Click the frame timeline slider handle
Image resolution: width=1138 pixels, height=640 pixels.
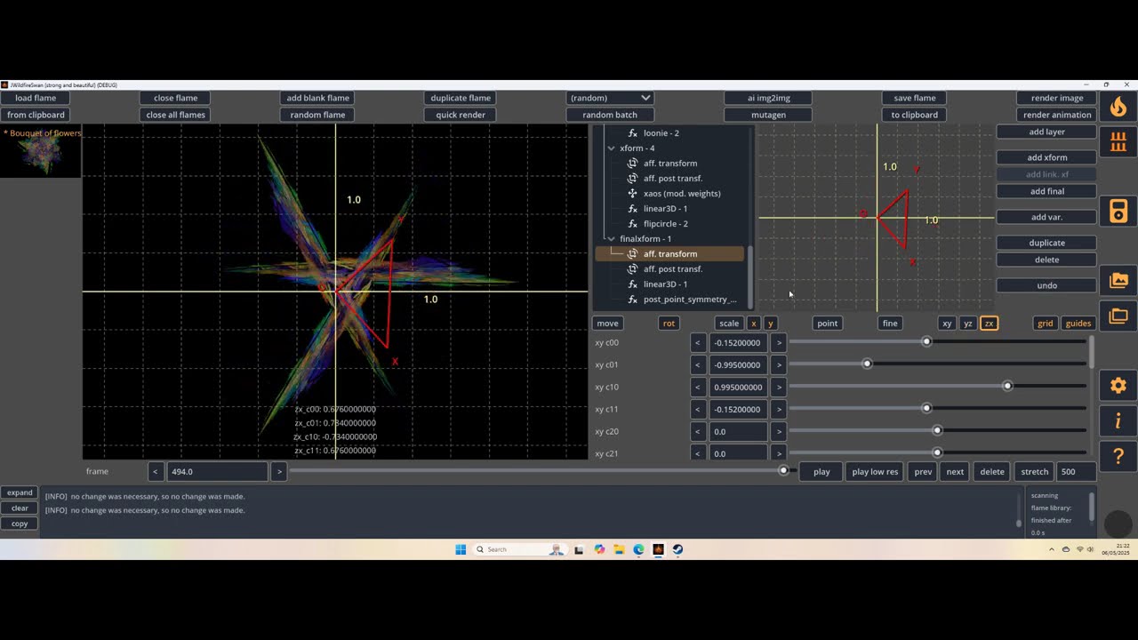click(x=783, y=470)
